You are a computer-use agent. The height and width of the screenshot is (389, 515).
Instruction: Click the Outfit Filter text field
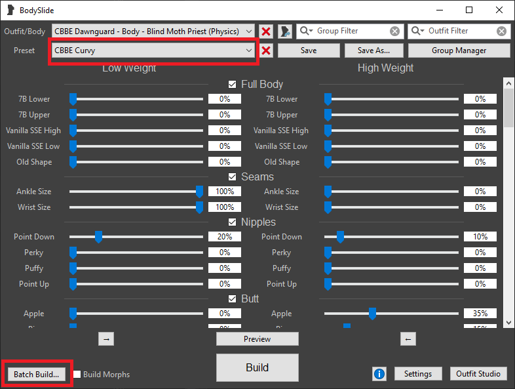click(x=461, y=31)
